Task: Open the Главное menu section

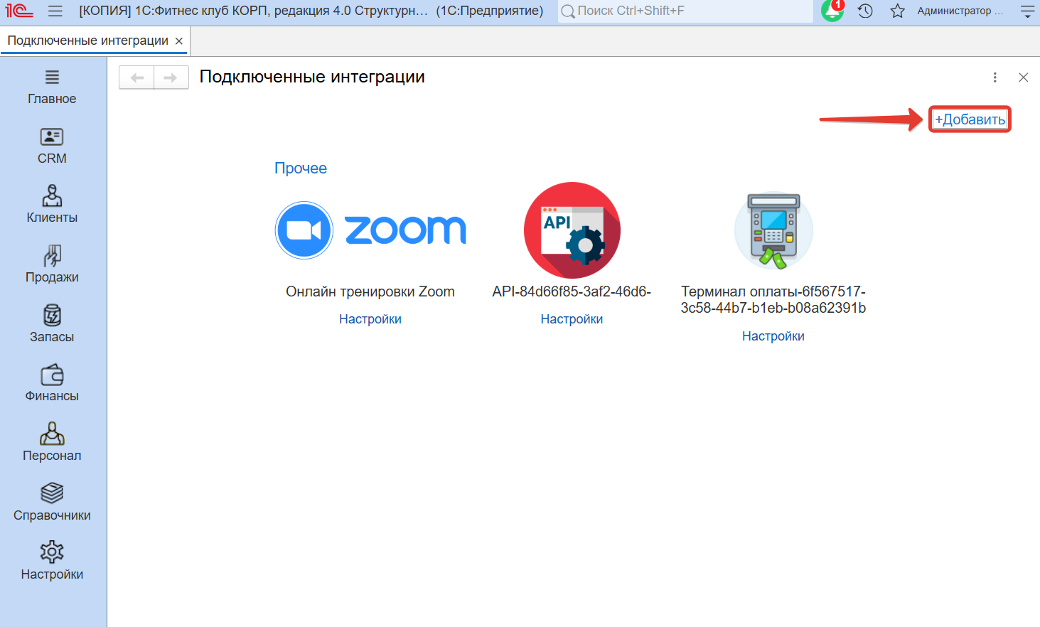Action: (52, 87)
